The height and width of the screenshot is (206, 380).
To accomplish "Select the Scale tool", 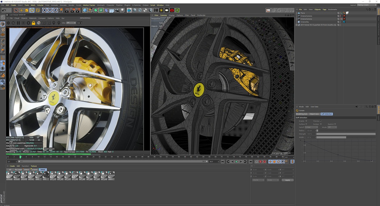I will click(x=27, y=10).
